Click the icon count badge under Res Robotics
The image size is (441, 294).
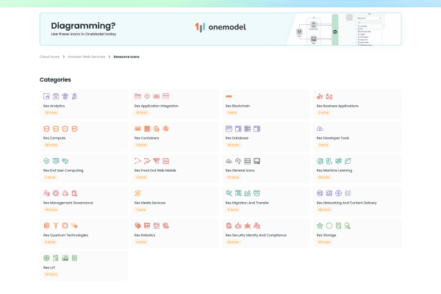tap(141, 242)
